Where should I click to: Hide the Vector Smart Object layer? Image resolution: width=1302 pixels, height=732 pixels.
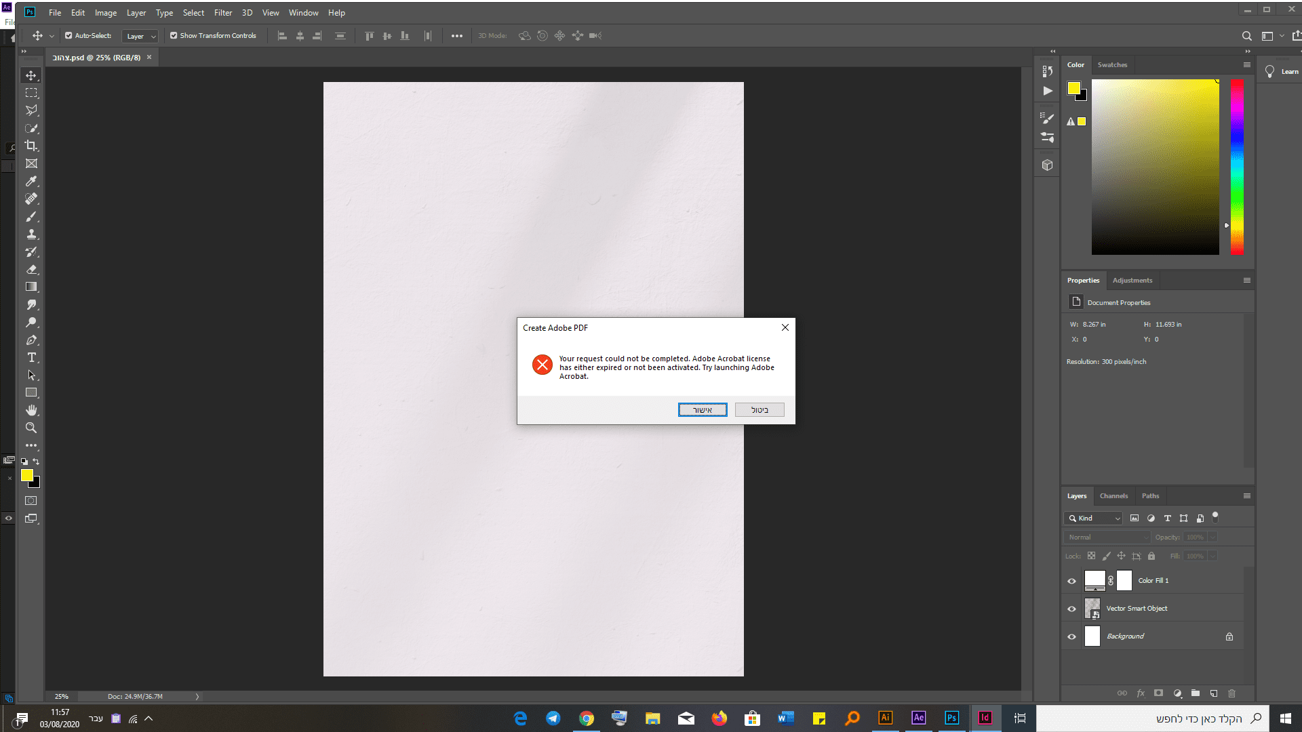pos(1071,609)
